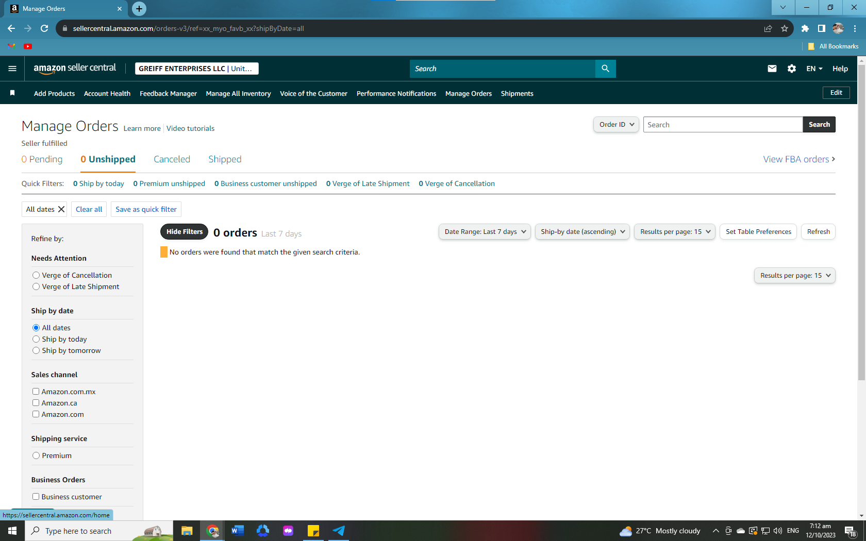Viewport: 866px width, 541px height.
Task: Click the Hide Filters button
Action: tap(185, 232)
